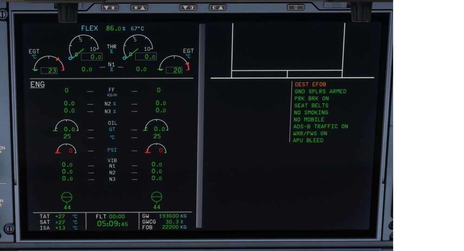Click the OIL QT label
The height and width of the screenshot is (251, 464).
pos(112,126)
